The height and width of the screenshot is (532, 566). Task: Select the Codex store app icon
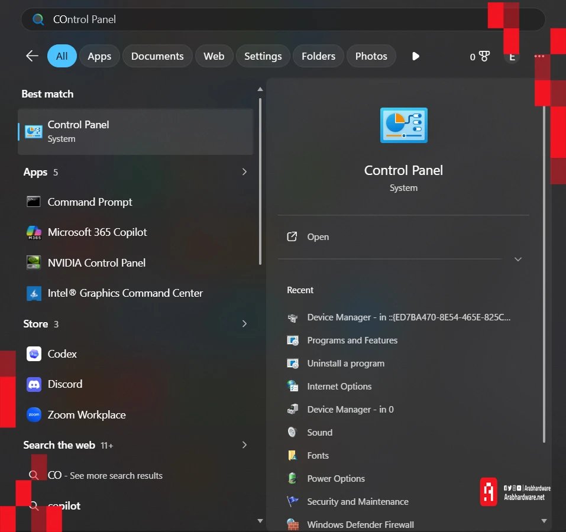coord(34,354)
